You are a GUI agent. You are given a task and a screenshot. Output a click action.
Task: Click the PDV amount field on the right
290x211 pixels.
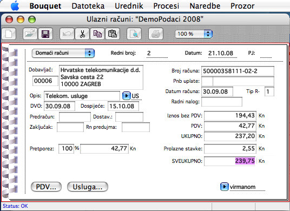coord(230,126)
